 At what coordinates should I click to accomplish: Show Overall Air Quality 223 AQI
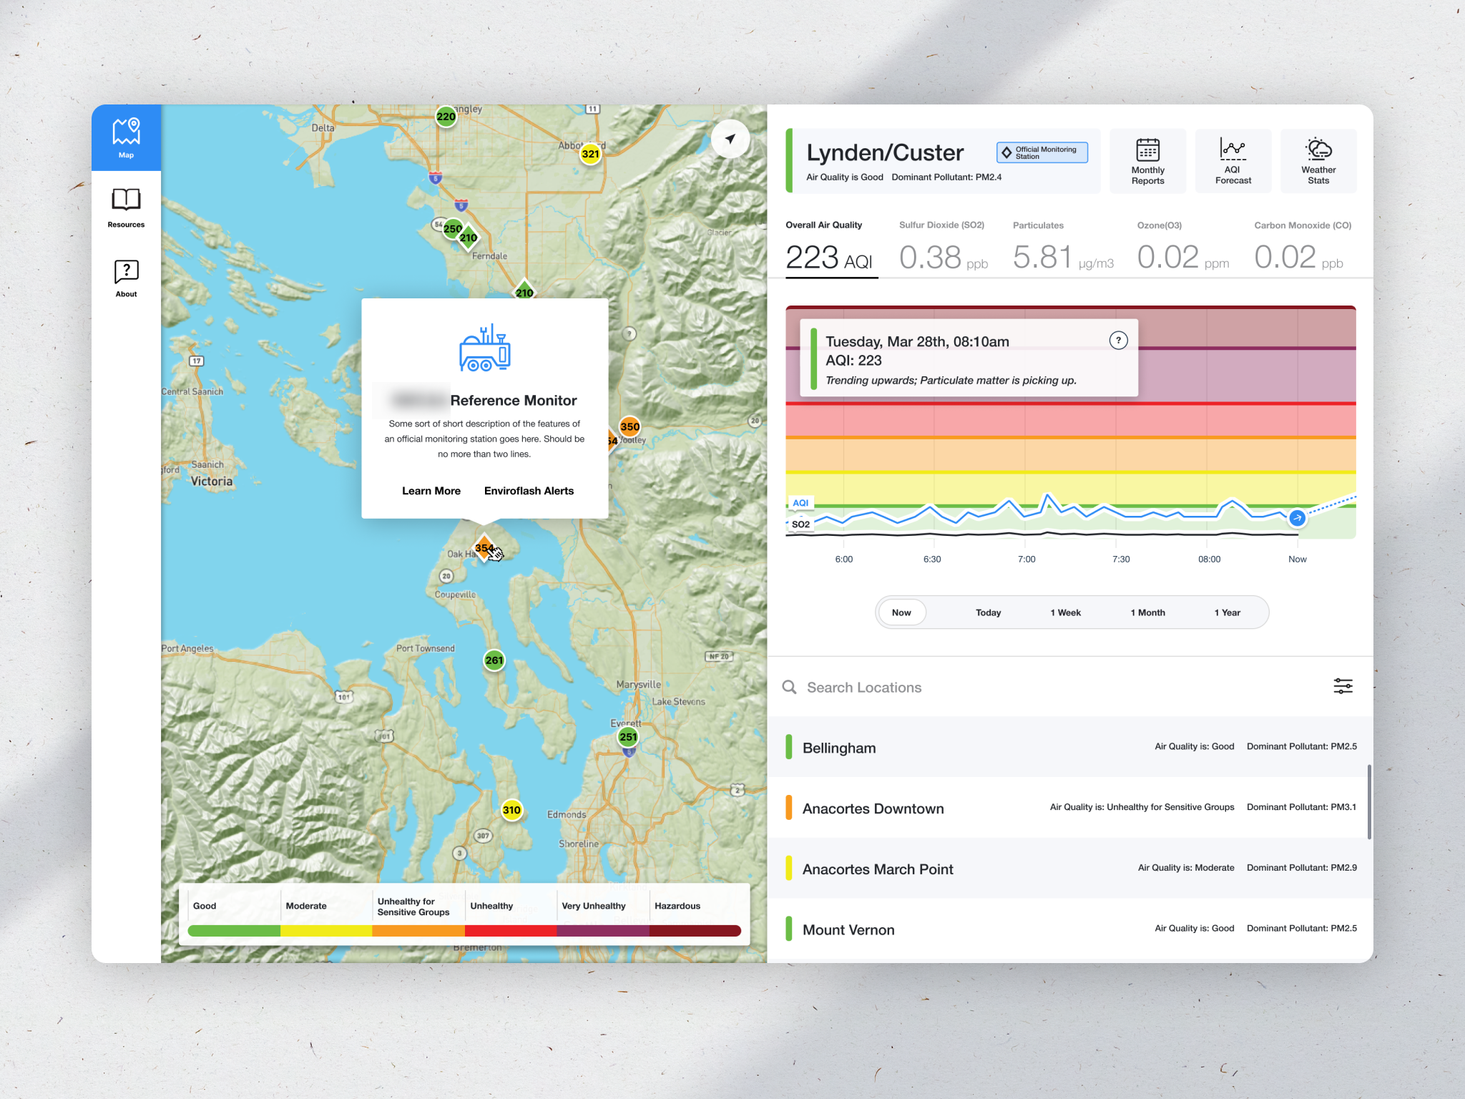point(830,247)
